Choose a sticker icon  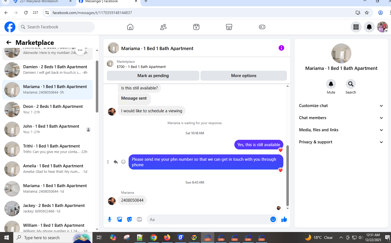(x=129, y=219)
